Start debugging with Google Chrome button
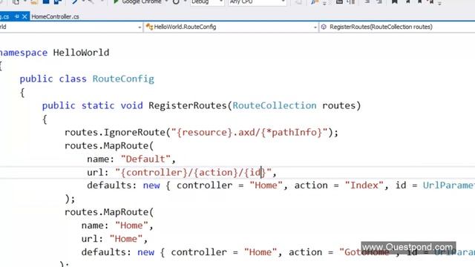The image size is (475, 267). pyautogui.click(x=138, y=1)
